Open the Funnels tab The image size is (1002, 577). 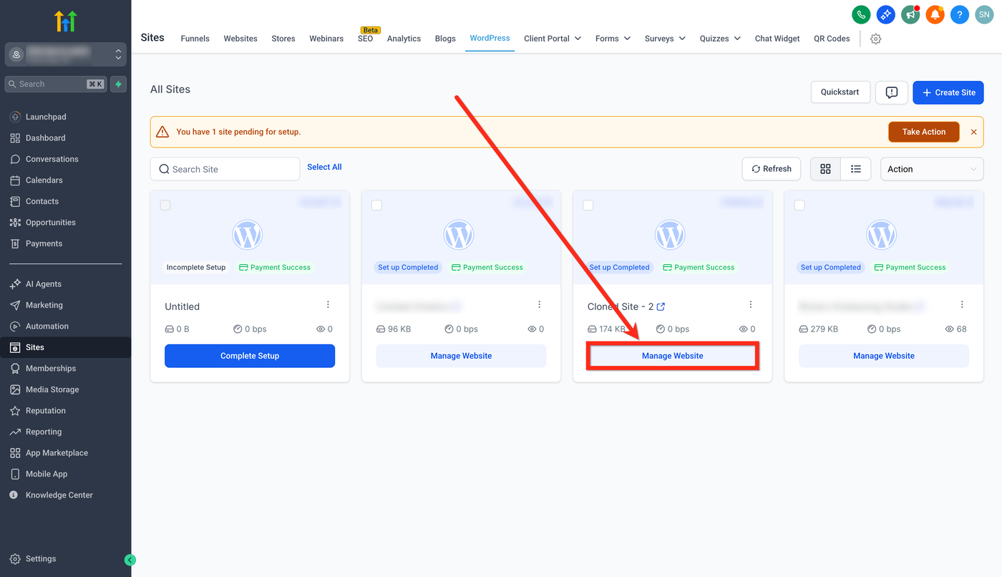point(195,39)
